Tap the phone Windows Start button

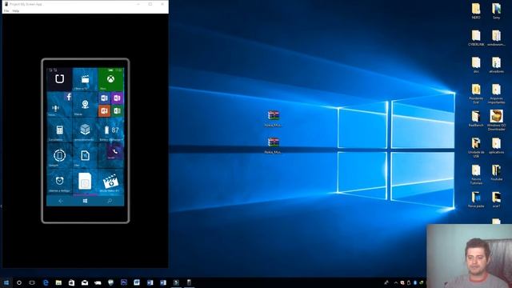(x=85, y=201)
